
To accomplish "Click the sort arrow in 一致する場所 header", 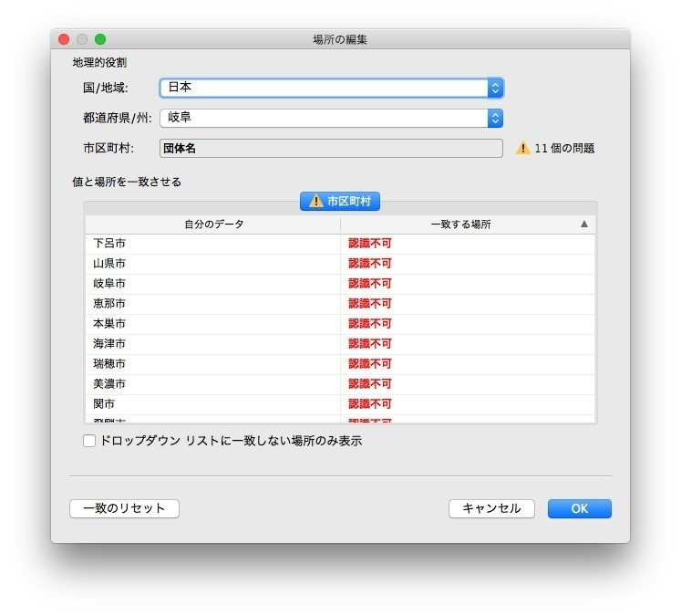I will [x=584, y=224].
